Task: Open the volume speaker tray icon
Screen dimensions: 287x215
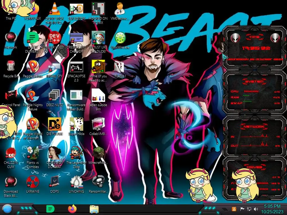Action: point(256,209)
